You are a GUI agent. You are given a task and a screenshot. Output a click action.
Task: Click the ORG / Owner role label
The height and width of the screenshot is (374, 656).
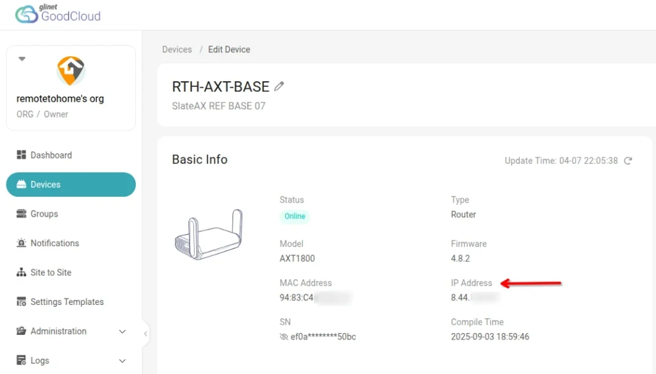(42, 114)
